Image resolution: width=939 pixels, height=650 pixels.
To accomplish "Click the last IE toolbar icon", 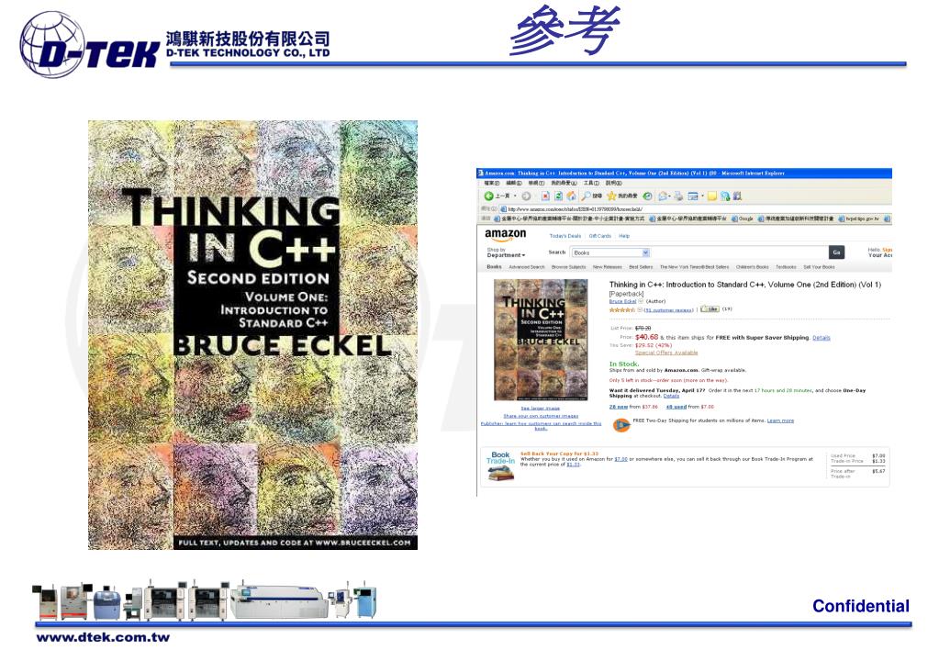I will pos(736,196).
